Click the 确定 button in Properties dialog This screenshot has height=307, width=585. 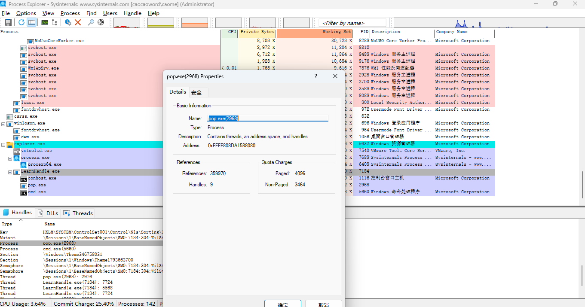click(x=283, y=304)
